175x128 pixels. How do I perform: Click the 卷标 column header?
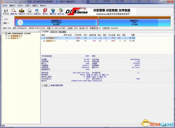[52, 35]
